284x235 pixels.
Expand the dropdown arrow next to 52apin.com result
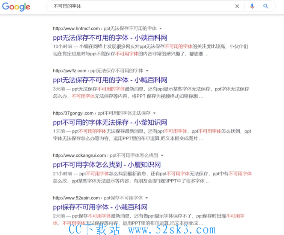click(x=147, y=198)
